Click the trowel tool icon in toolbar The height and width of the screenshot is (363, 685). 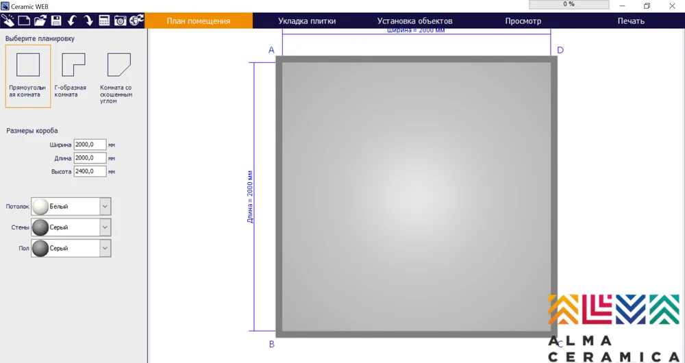click(8, 21)
